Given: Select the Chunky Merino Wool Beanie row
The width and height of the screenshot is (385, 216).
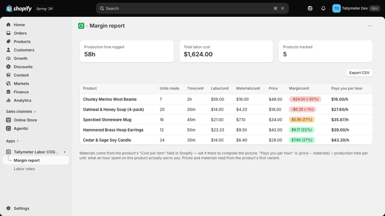Looking at the screenshot, I should coord(226,99).
